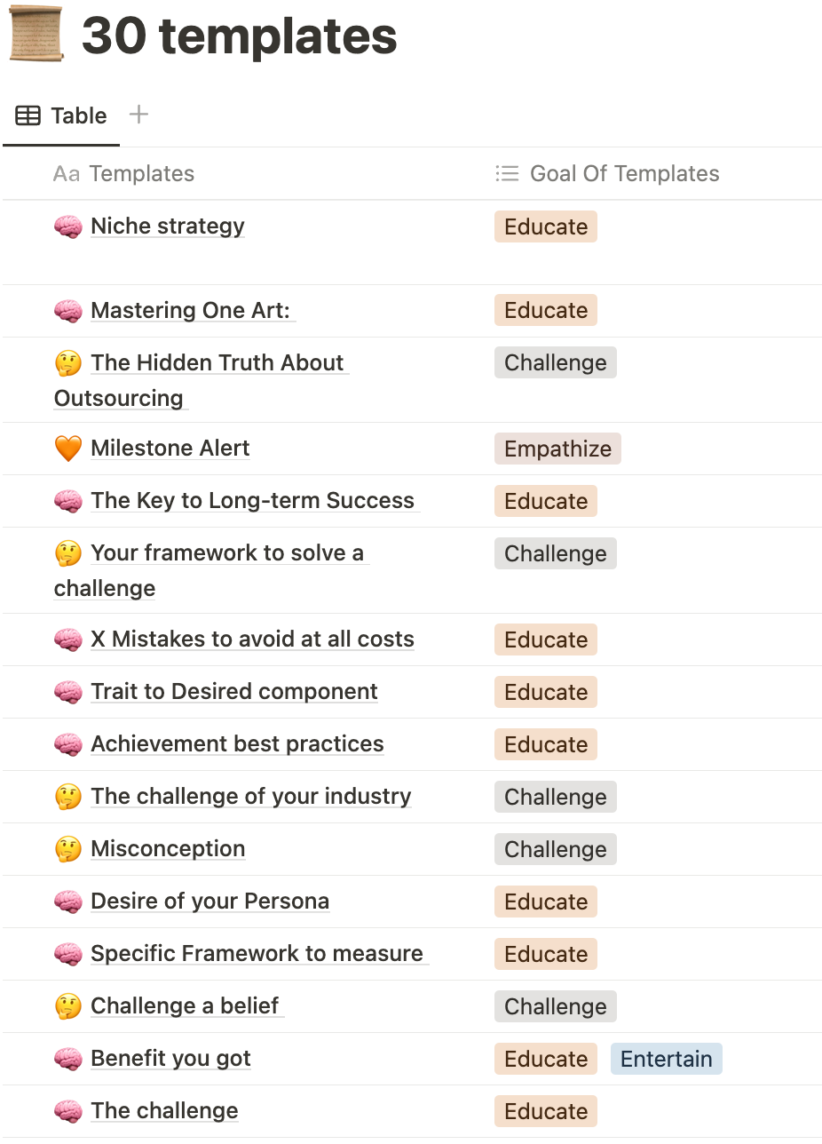Image resolution: width=822 pixels, height=1144 pixels.
Task: Click the 30 templates page title
Action: pos(240,36)
